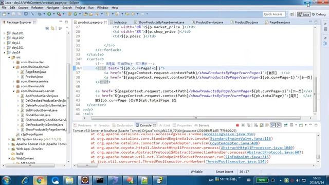The image size is (329, 185).
Task: Switch to ShowProductsByPageServlet.java tab
Action: (x=159, y=22)
